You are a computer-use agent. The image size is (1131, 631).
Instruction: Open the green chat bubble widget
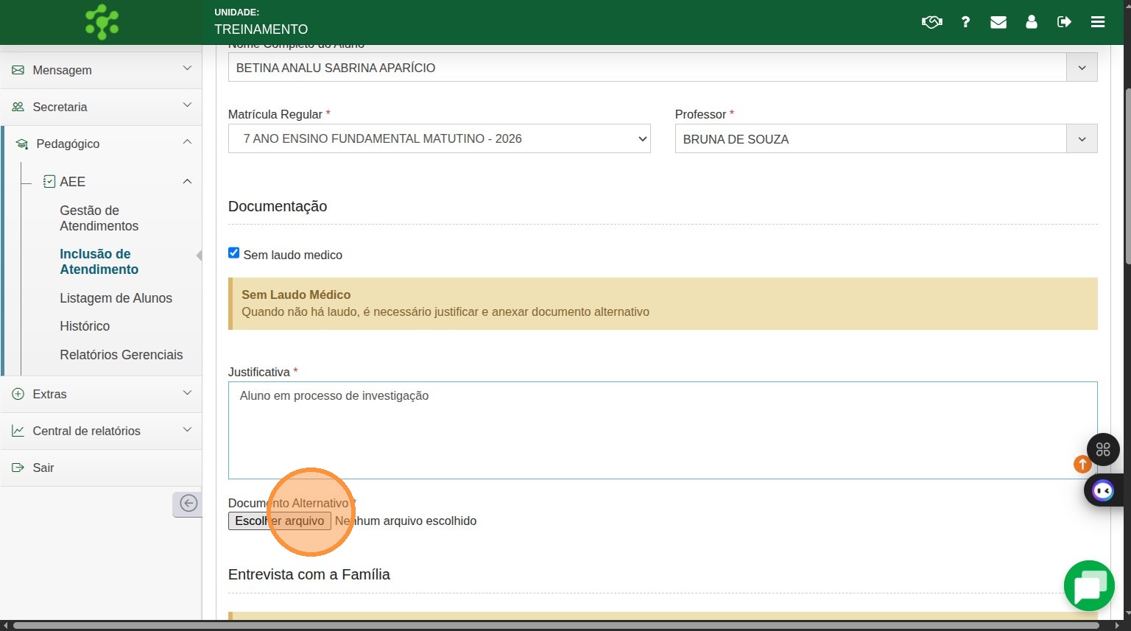coord(1089,586)
